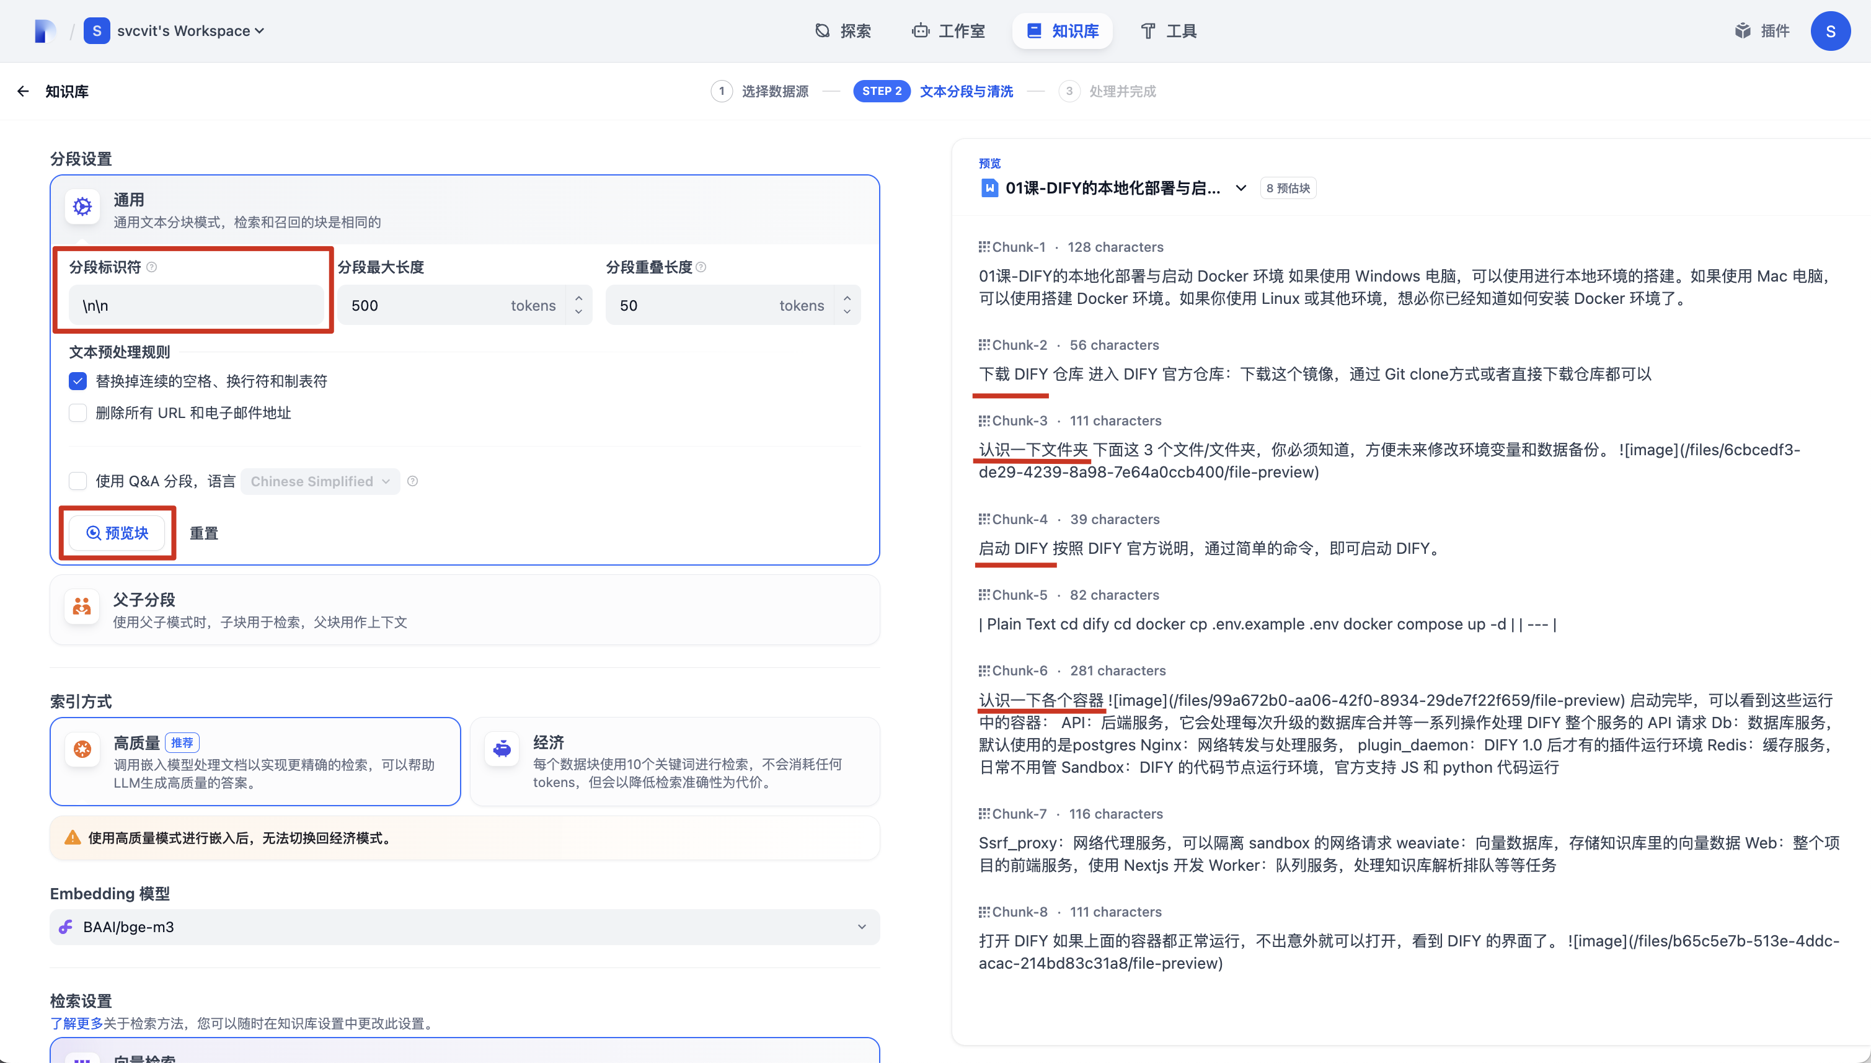Open the 工作室 tab
This screenshot has height=1063, width=1871.
(948, 30)
